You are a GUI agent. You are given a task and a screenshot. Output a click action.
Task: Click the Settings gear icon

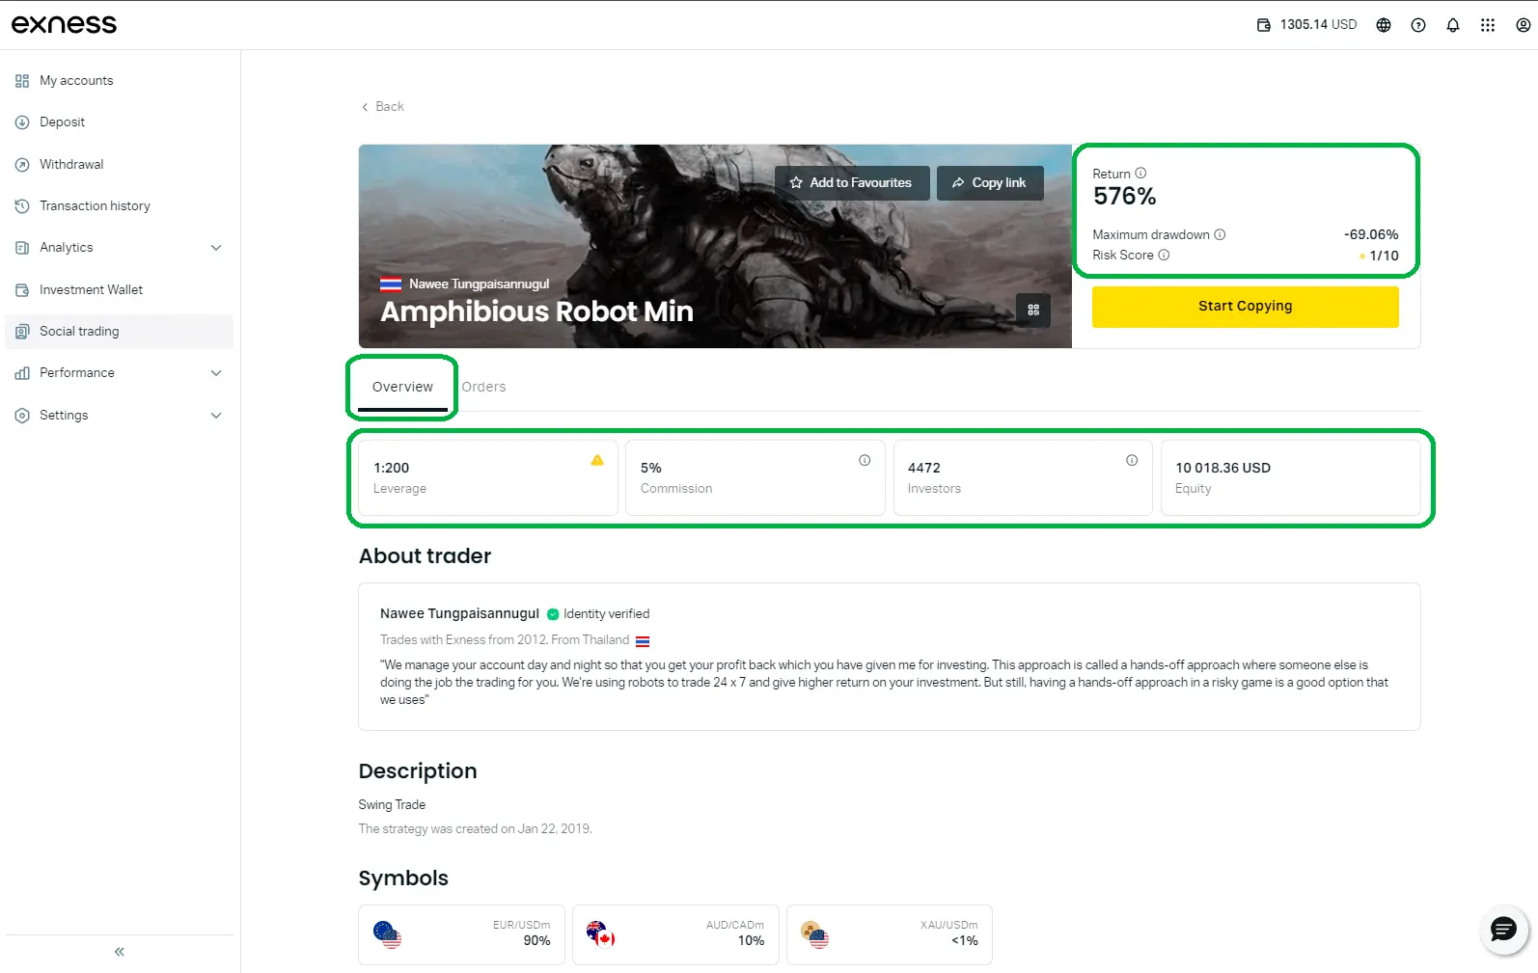point(22,416)
